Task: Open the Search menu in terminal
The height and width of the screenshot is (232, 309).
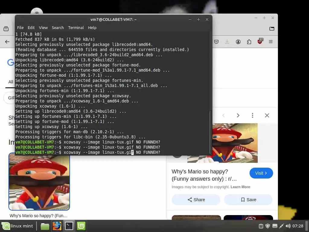Action: click(x=58, y=27)
